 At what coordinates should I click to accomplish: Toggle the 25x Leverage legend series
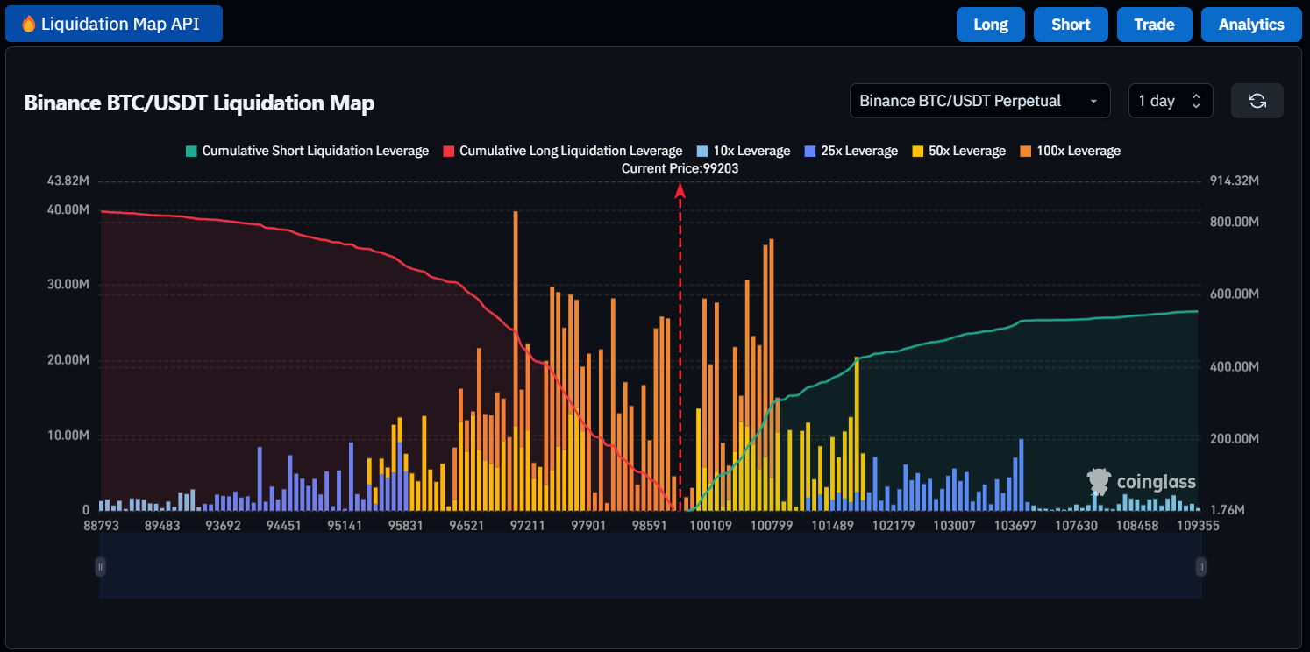(851, 151)
